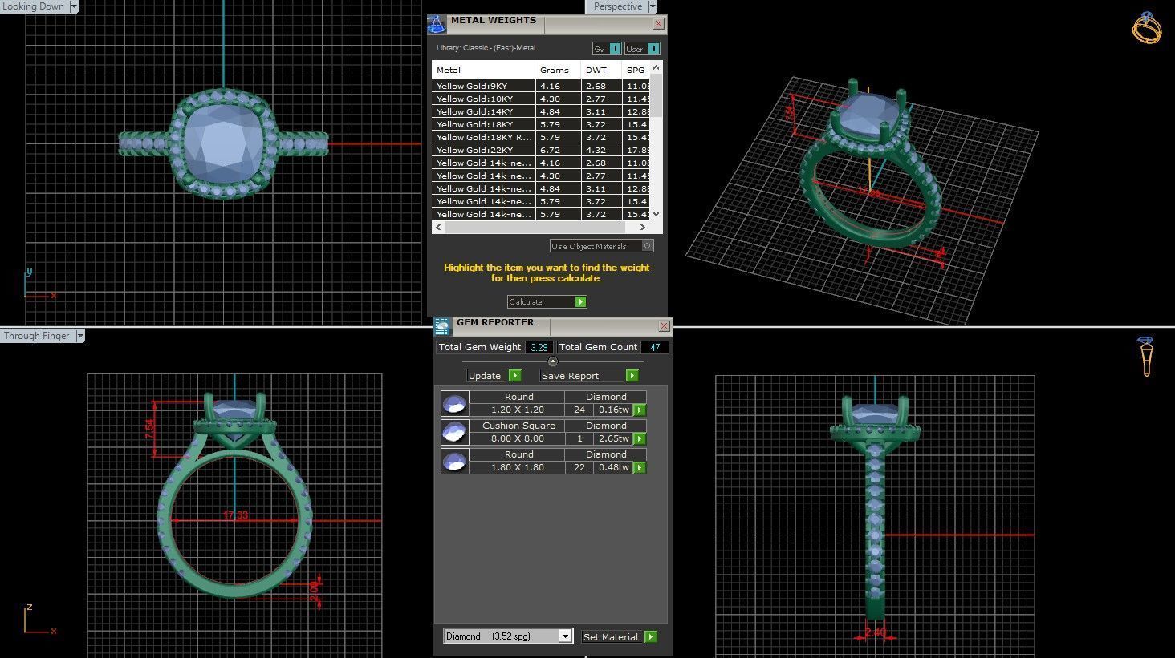
Task: Open the Perspective viewport dropdown arrow
Action: pos(652,6)
